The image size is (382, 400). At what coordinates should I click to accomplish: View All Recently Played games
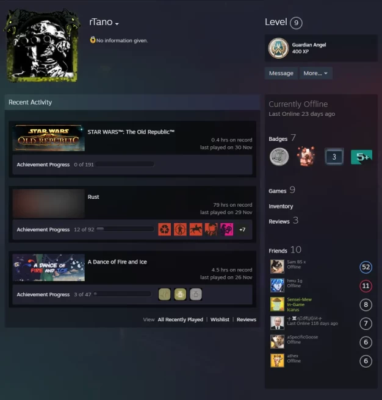point(180,320)
